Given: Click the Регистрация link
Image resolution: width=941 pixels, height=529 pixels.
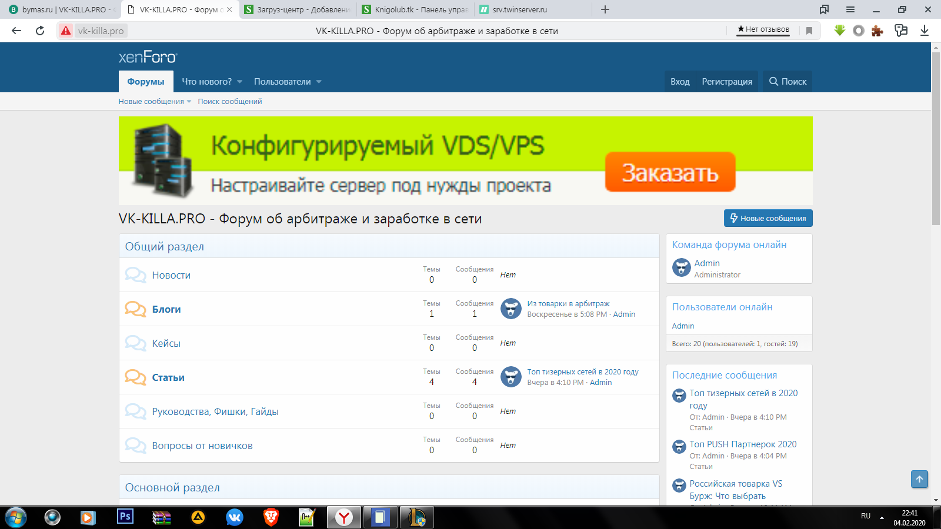Looking at the screenshot, I should (727, 82).
